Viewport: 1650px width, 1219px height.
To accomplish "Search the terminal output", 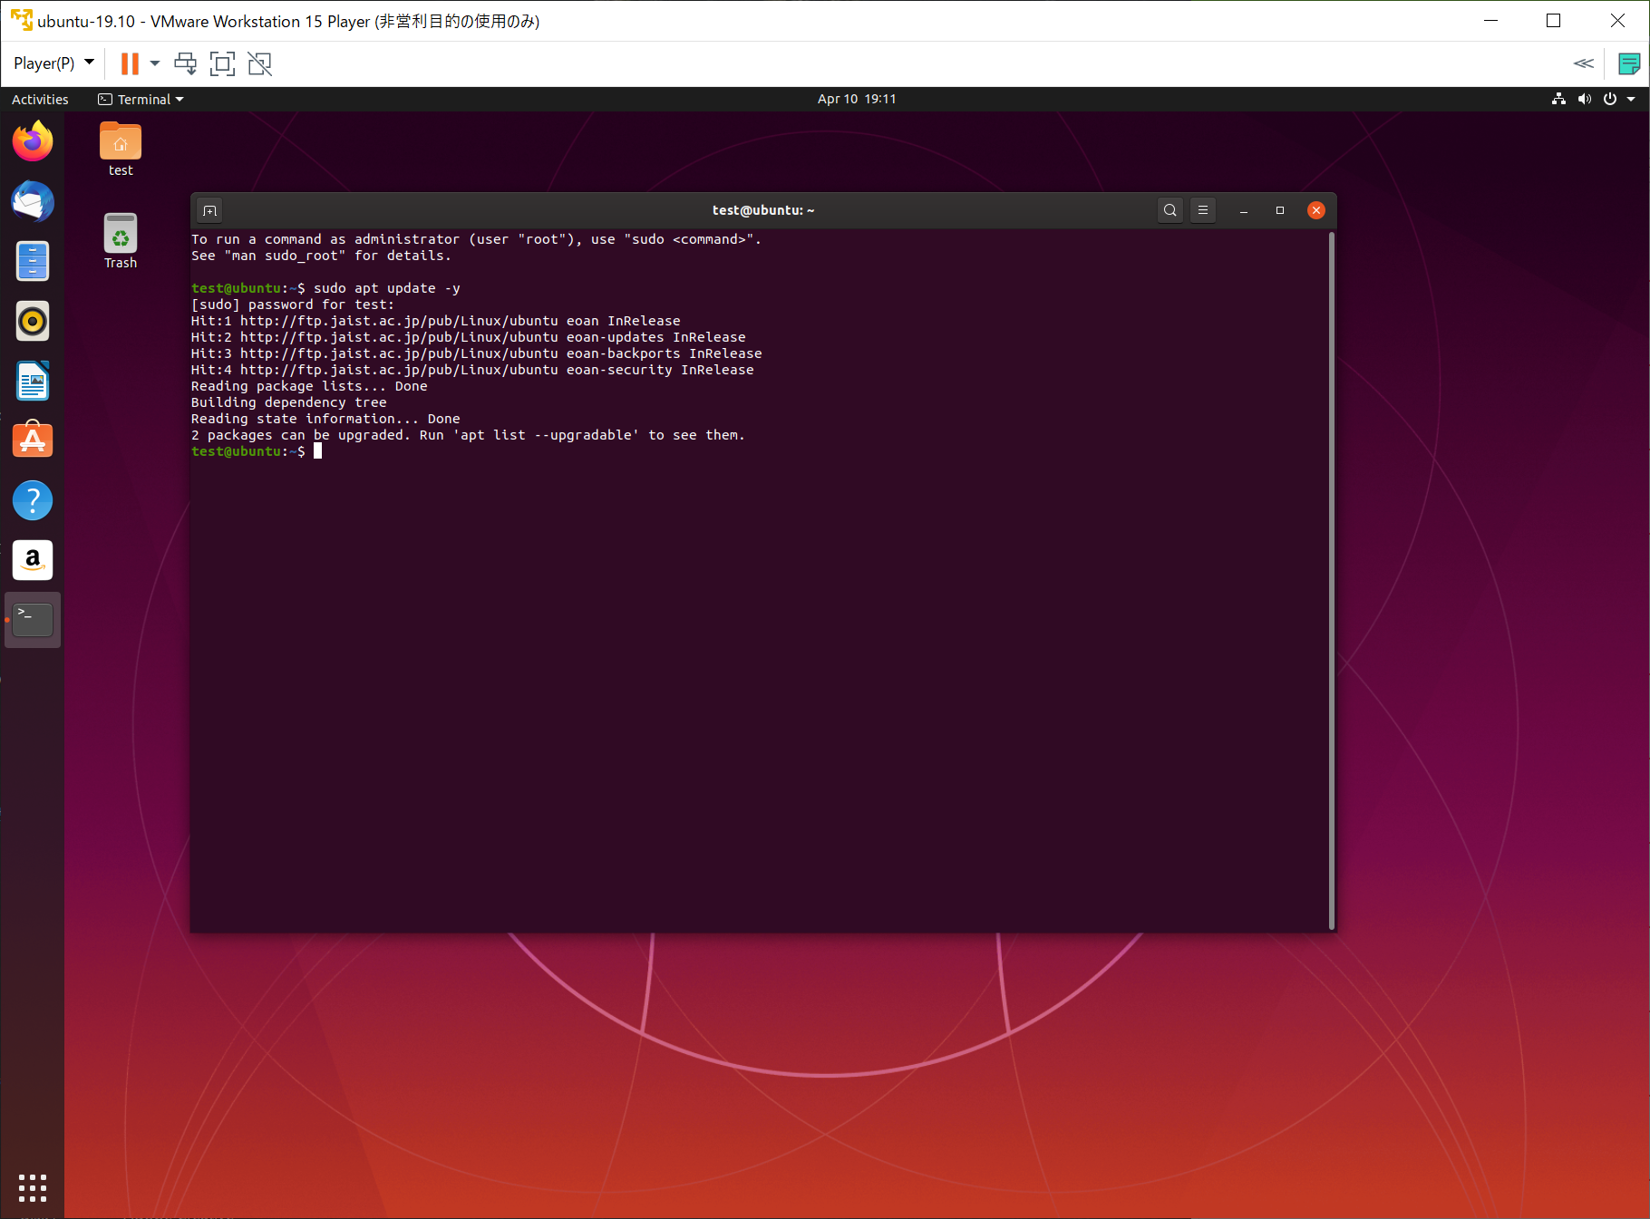I will click(1170, 210).
